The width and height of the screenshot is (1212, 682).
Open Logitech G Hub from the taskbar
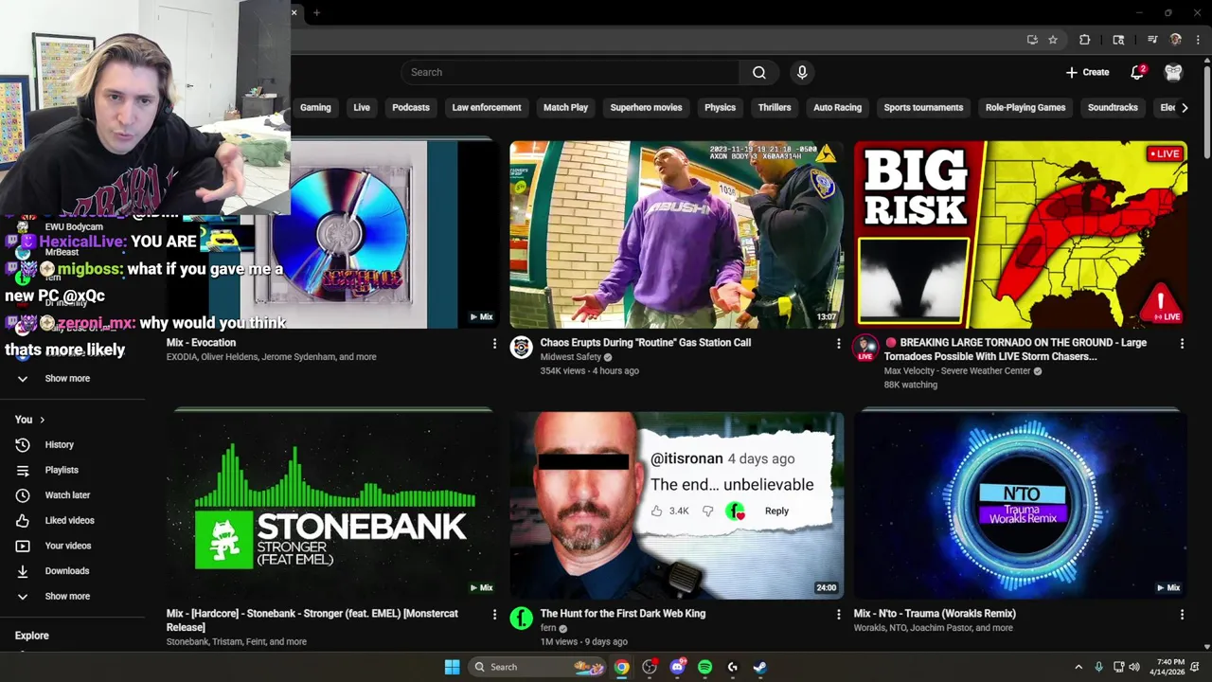732,667
